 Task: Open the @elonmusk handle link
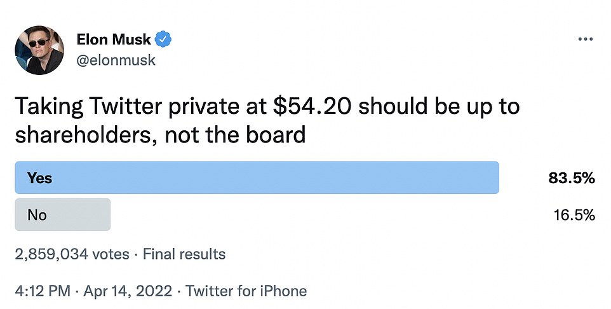pyautogui.click(x=116, y=60)
